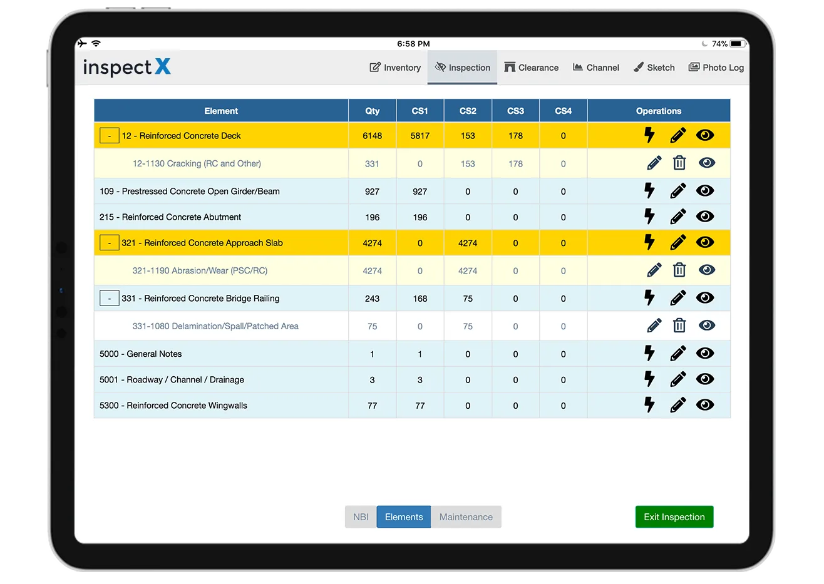View details of the 109 Prestressed Concrete Girder row
The width and height of the screenshot is (824, 584).
(x=705, y=190)
